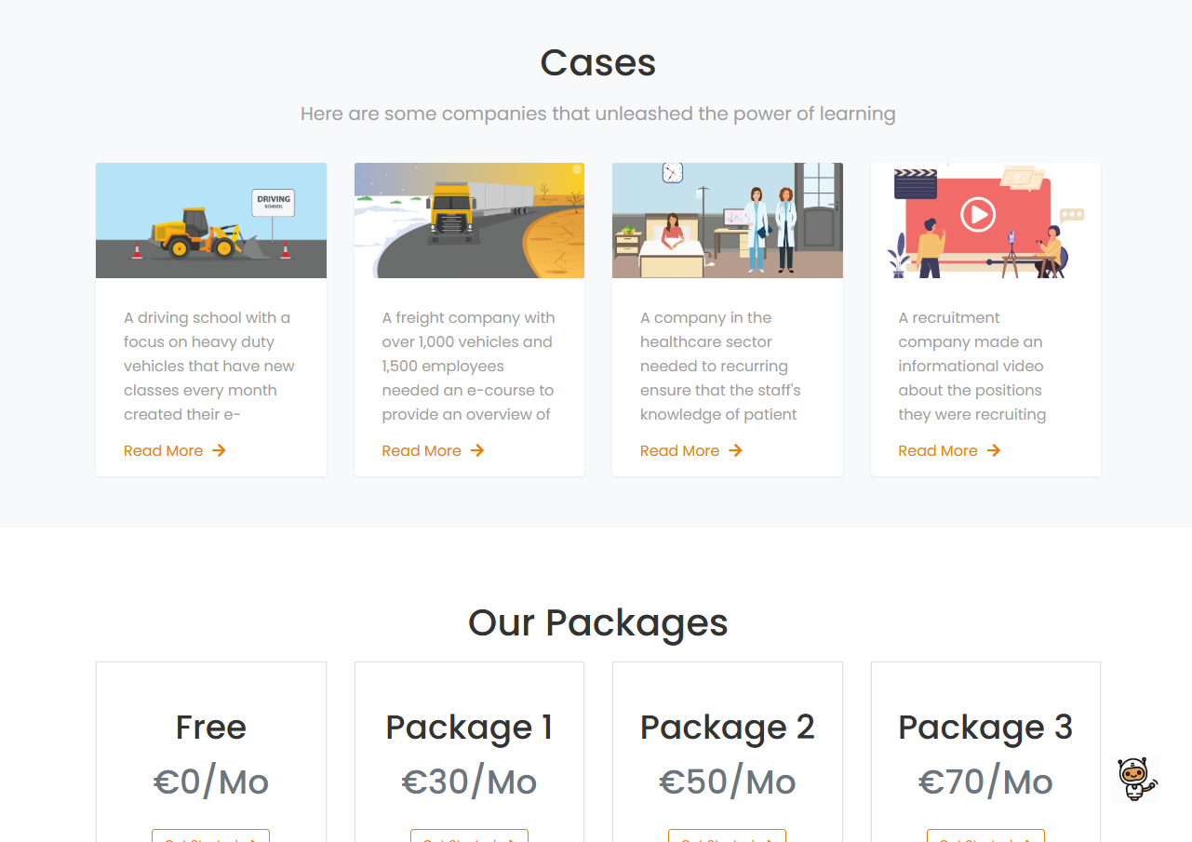The width and height of the screenshot is (1192, 842).
Task: Select the Package 2 heading
Action: [728, 727]
